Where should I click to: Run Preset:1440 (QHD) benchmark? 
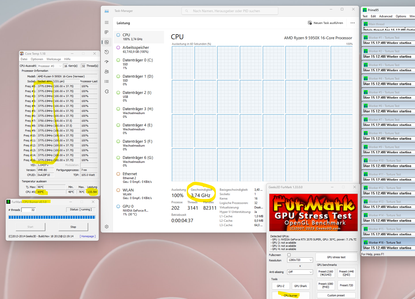[346, 273]
